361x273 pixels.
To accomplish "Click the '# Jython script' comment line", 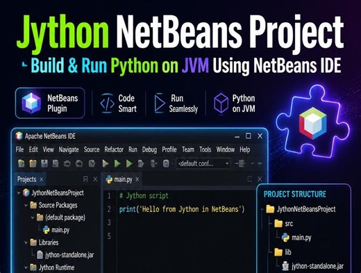I will [144, 196].
